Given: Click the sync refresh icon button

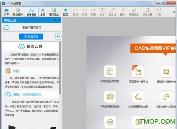Looking at the screenshot, I should [x=58, y=36].
